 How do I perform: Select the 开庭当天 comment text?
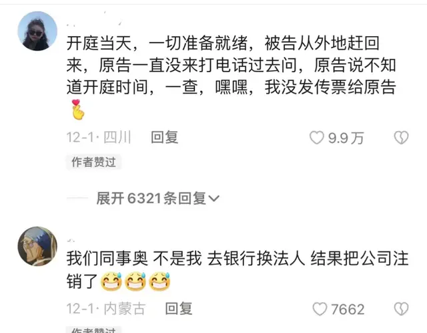pos(232,77)
